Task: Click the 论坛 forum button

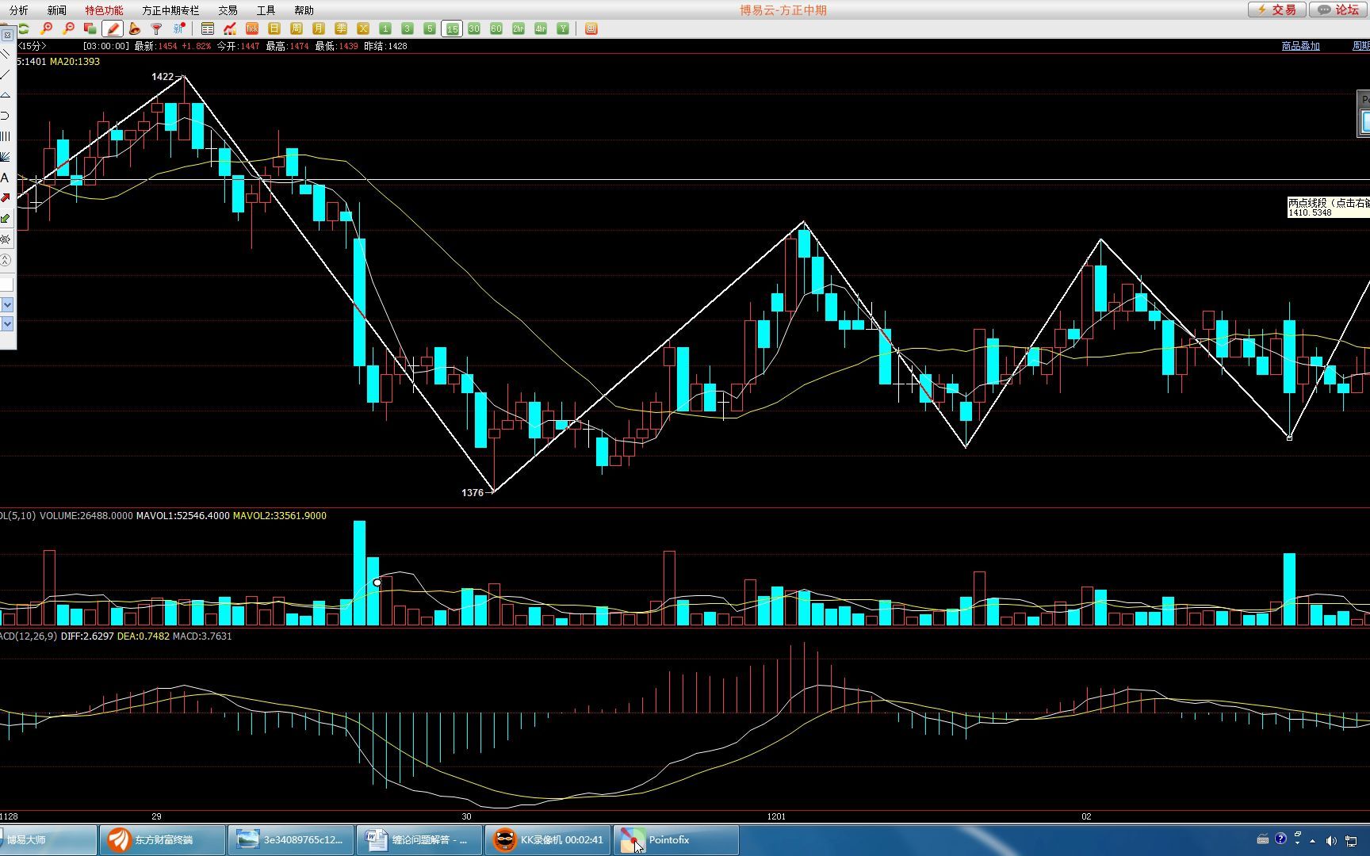Action: tap(1338, 10)
